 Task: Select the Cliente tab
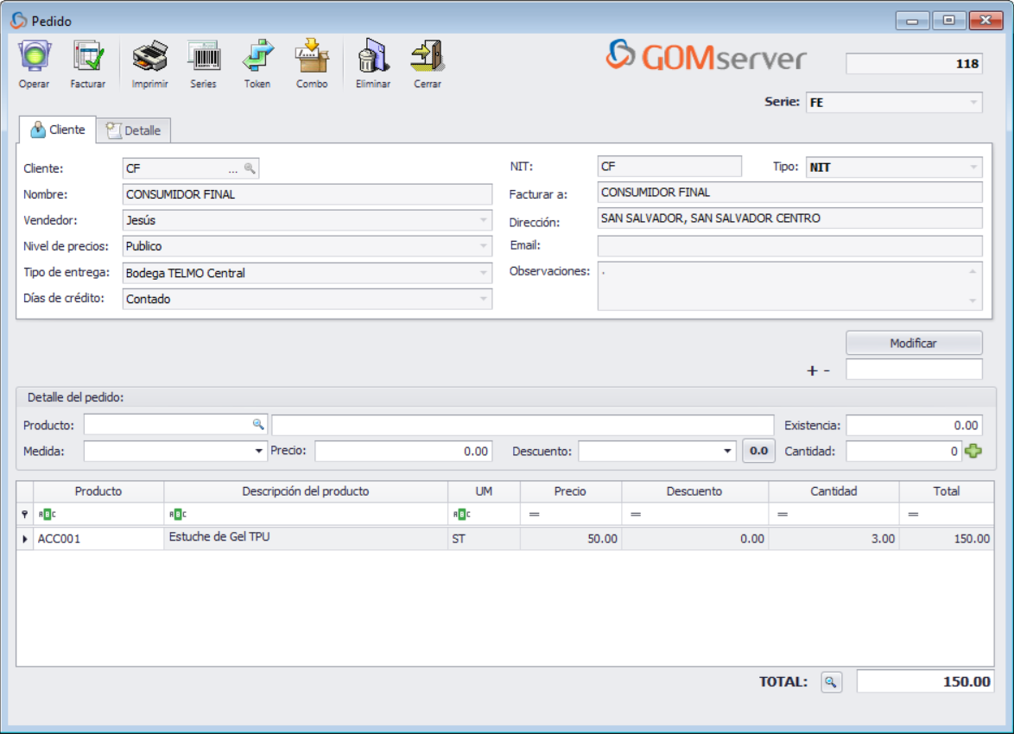pyautogui.click(x=58, y=130)
